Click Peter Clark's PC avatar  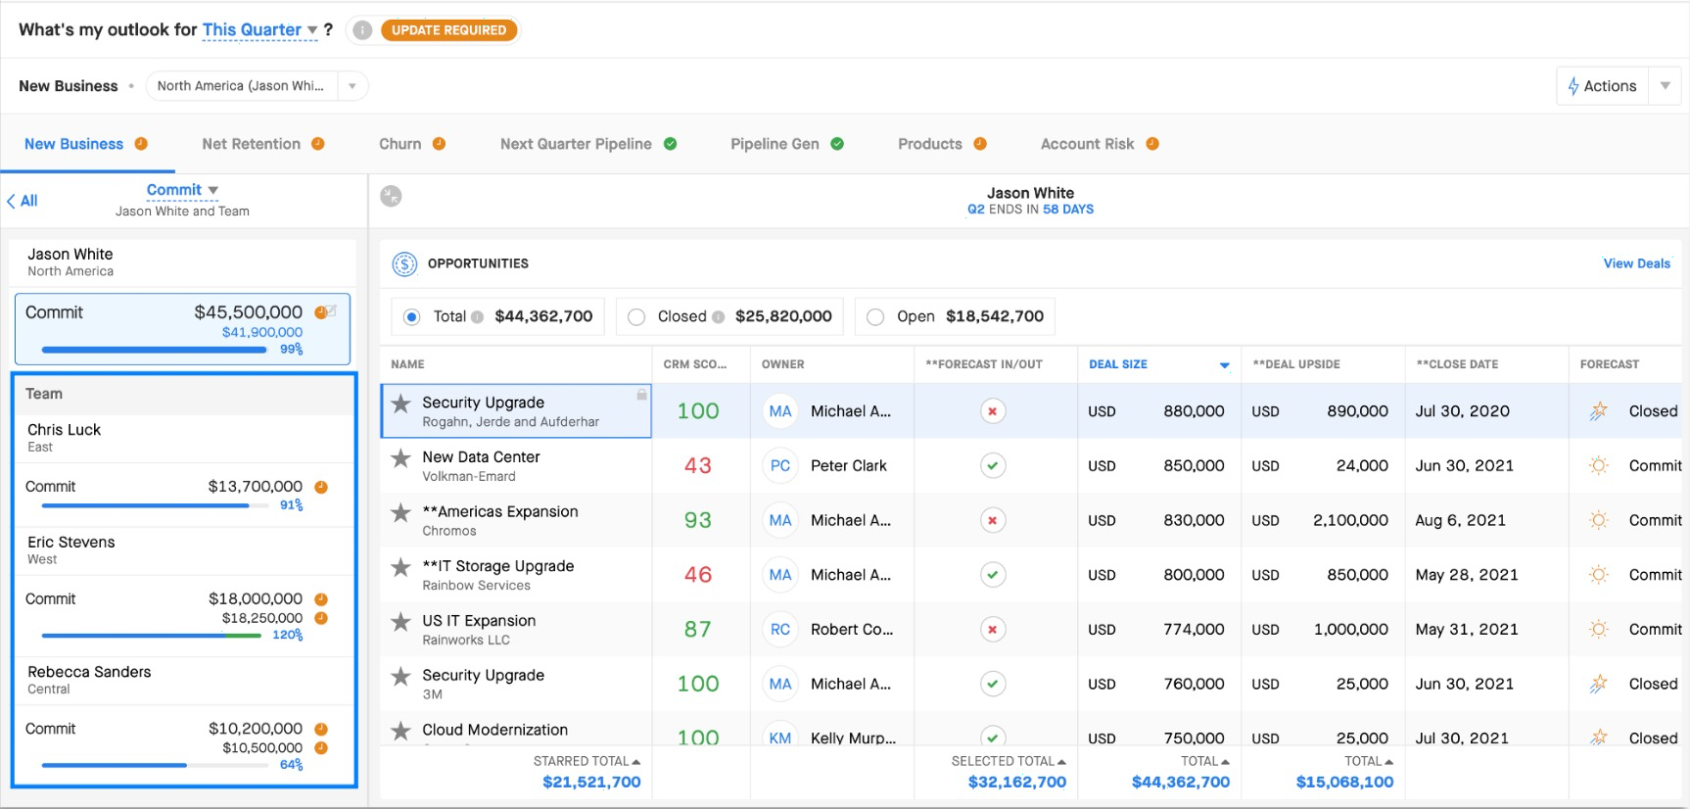click(780, 466)
